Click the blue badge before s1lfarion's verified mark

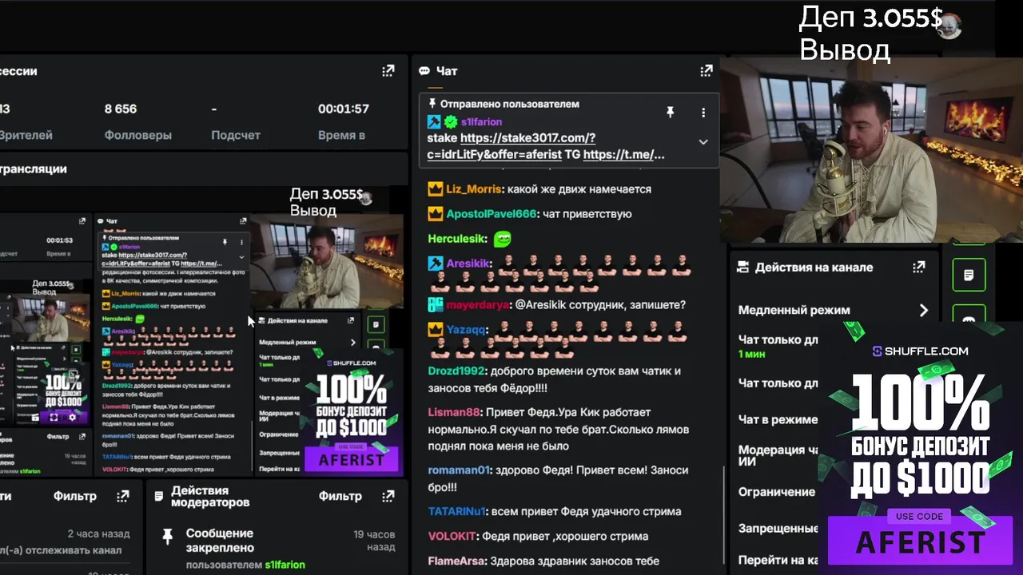(434, 122)
